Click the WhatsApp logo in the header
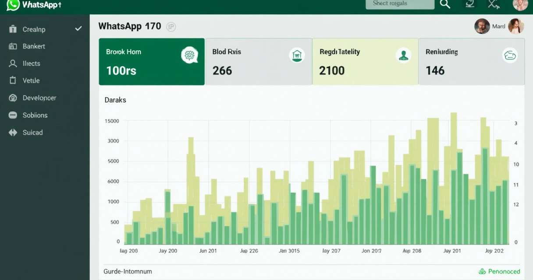This screenshot has height=280, width=533. [13, 5]
